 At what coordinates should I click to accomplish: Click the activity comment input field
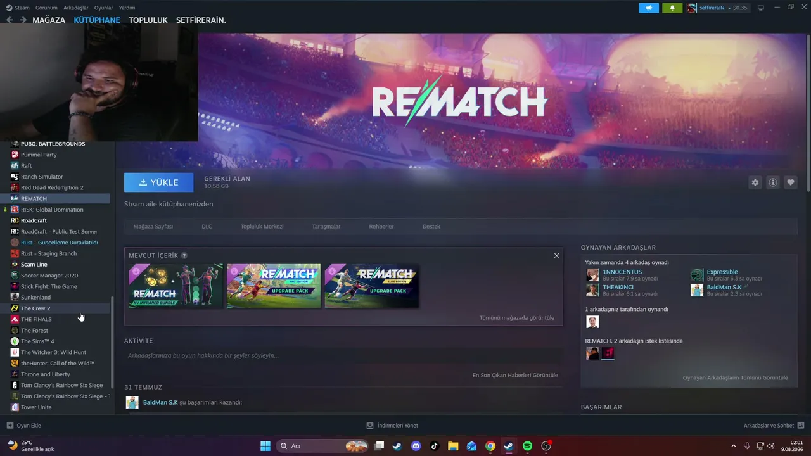[343, 355]
